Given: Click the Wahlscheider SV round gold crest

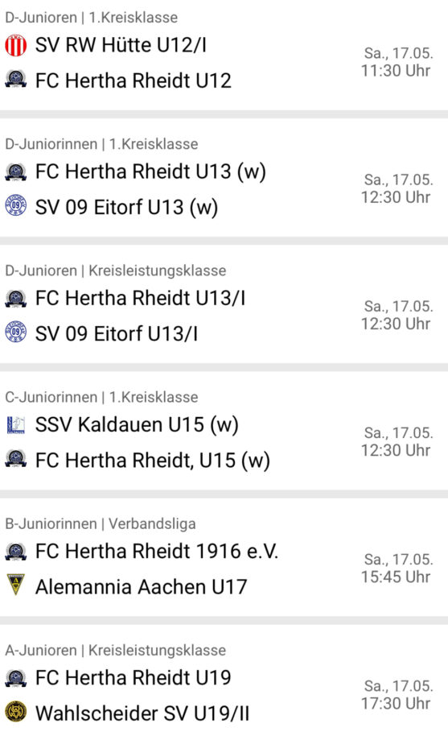Looking at the screenshot, I should [15, 712].
